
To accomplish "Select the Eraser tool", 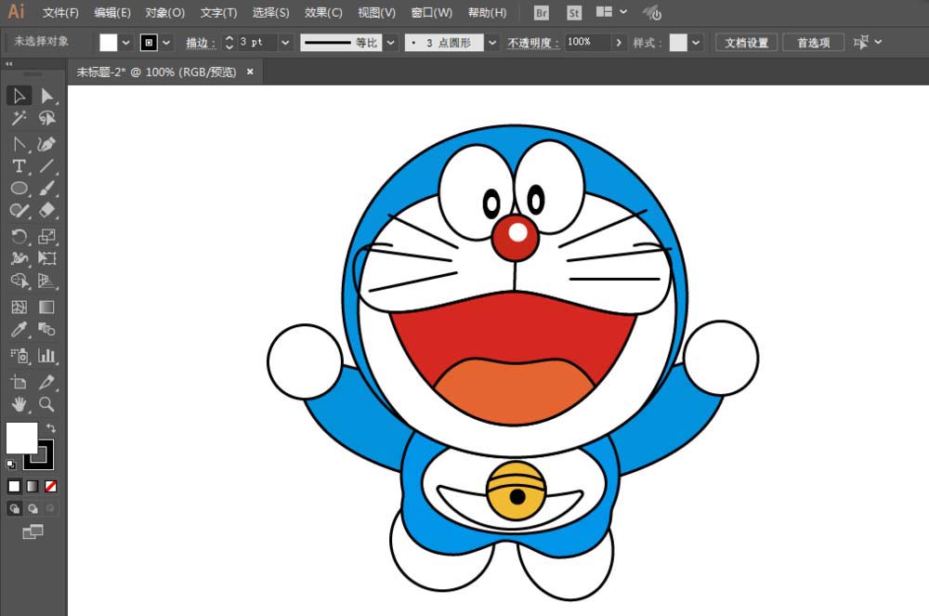I will (x=46, y=211).
